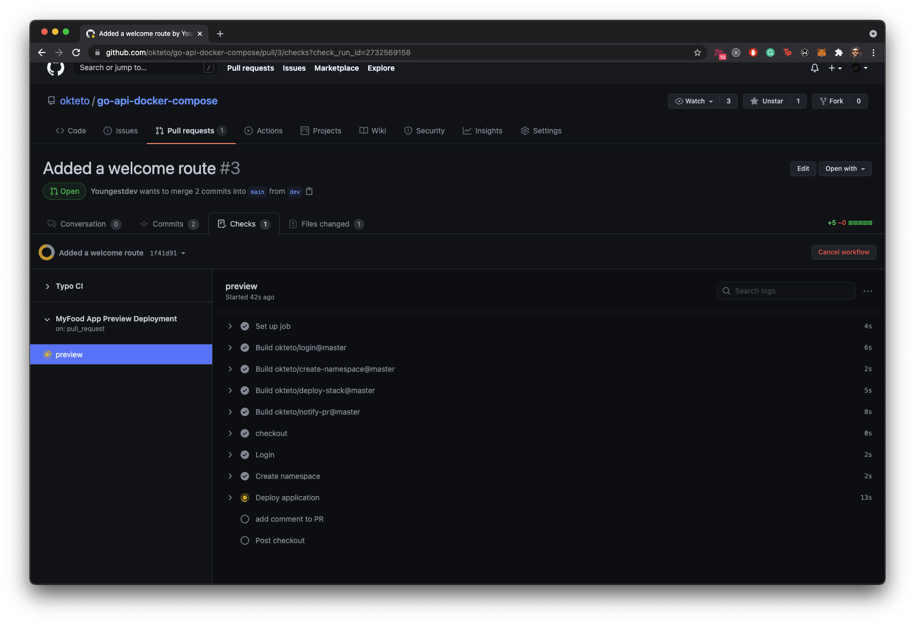Screen dimensions: 915x624
Task: Go forward to the next page
Action: coord(59,52)
